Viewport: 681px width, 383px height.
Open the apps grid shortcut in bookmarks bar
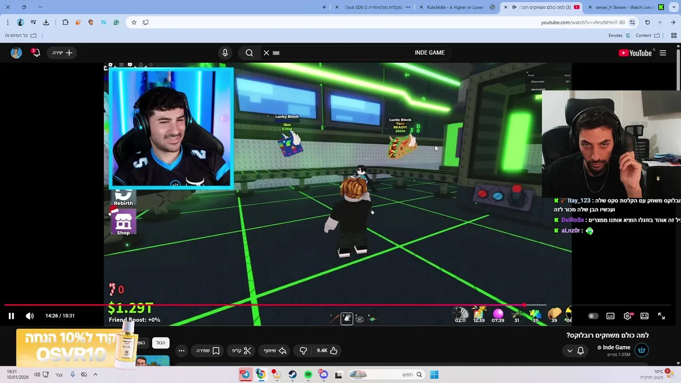tap(674, 36)
